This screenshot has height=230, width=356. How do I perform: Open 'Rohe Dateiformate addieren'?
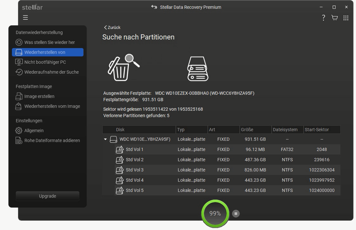coord(48,140)
